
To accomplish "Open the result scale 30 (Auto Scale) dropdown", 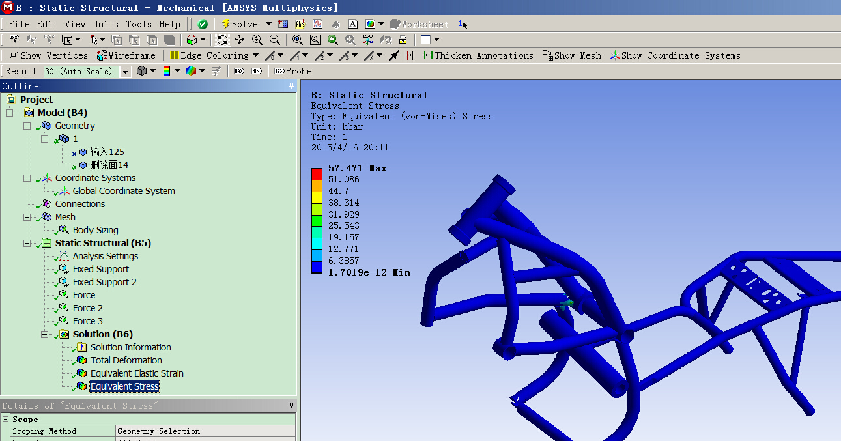I will [126, 71].
